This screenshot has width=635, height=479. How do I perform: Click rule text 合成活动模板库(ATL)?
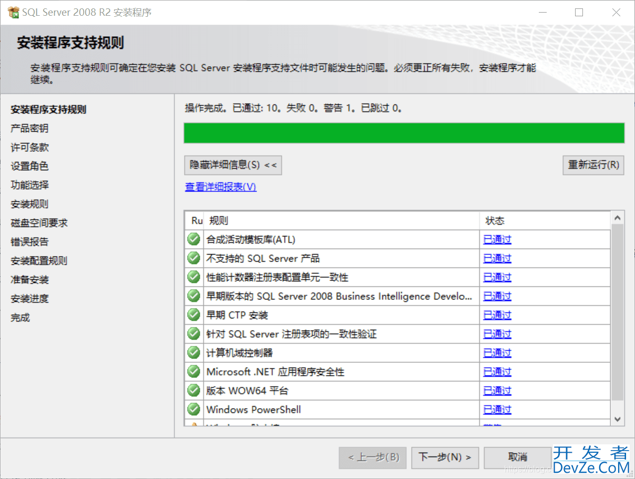(x=251, y=240)
